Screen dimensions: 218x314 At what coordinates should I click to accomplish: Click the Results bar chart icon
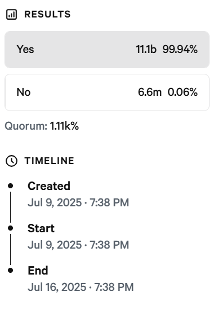(x=11, y=15)
